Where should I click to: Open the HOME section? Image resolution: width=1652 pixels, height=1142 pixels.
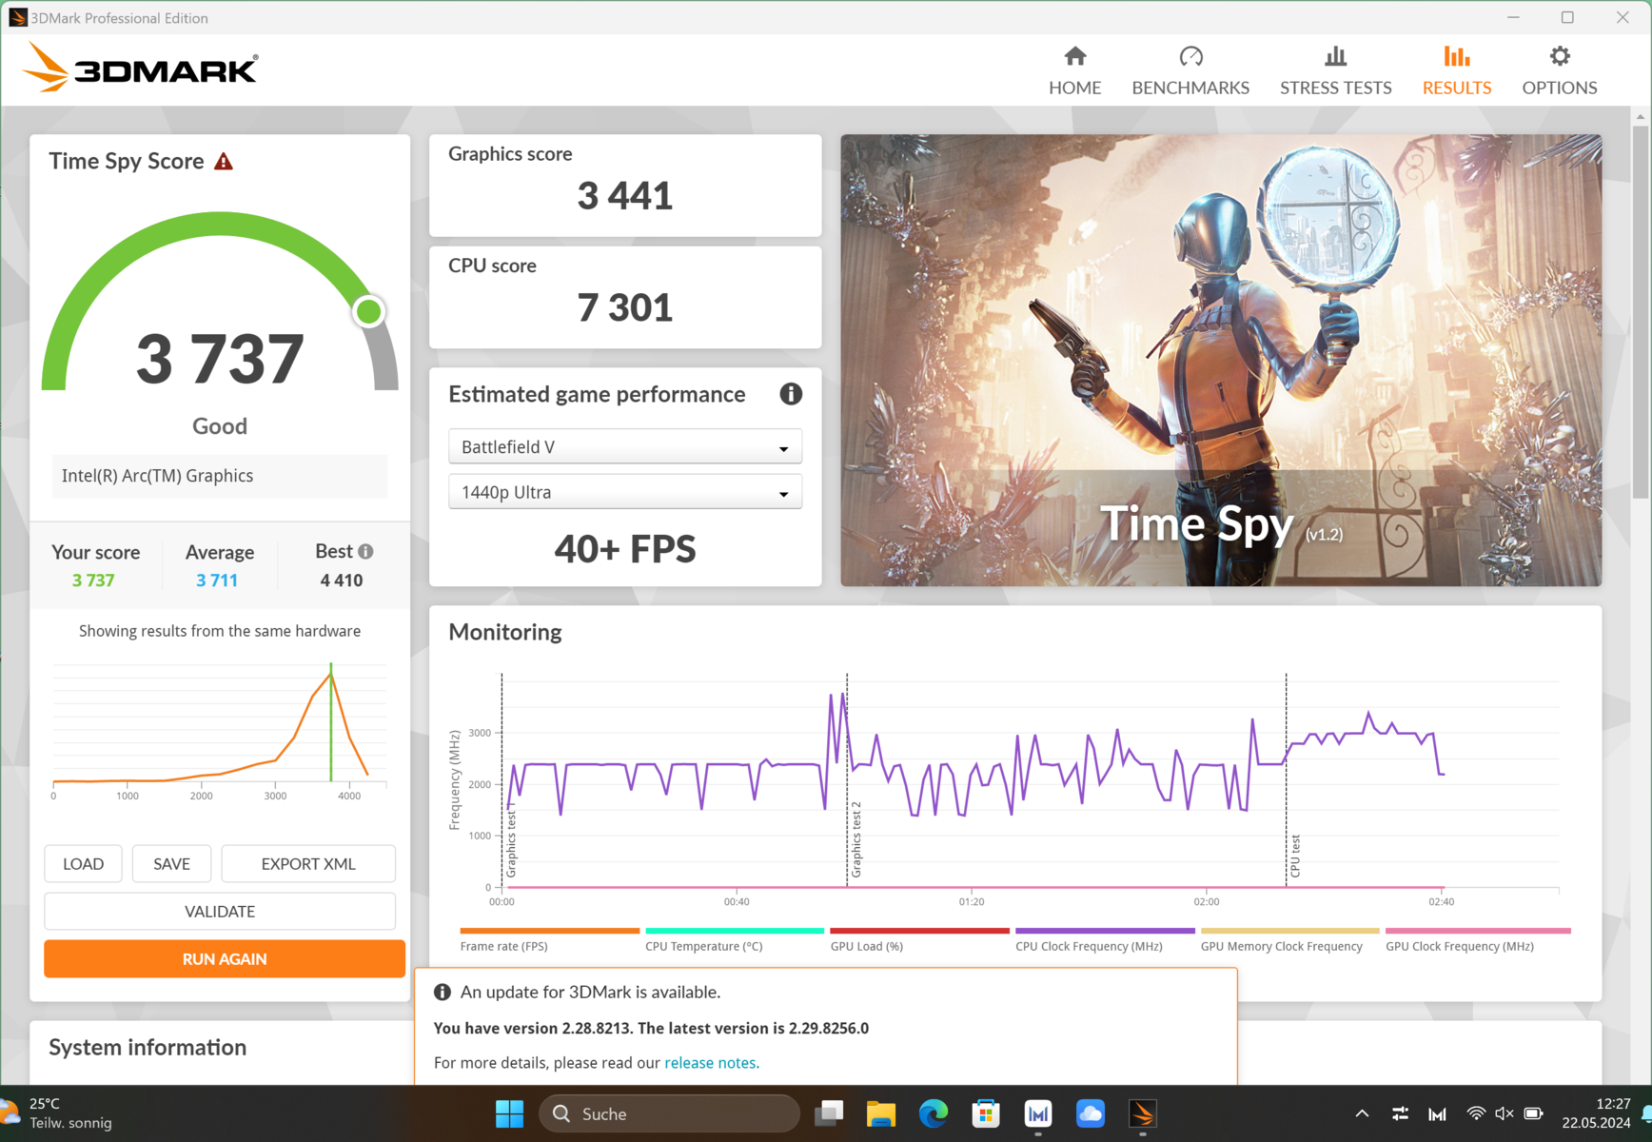(x=1074, y=71)
